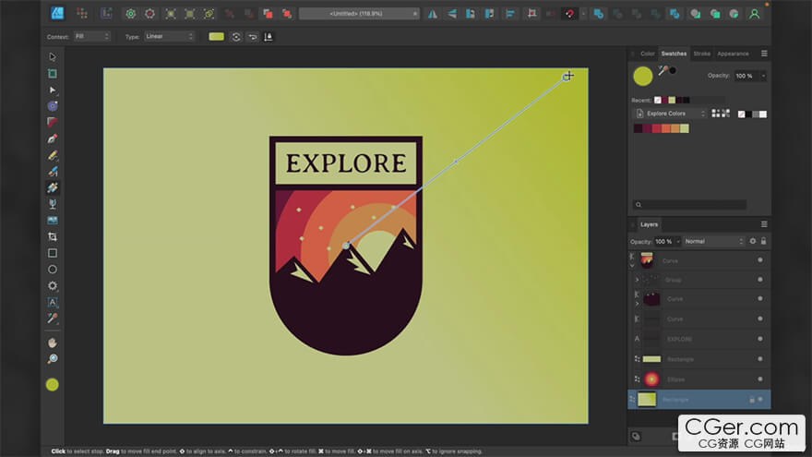Click the Designer persona icon
This screenshot has width=812, height=457.
pyautogui.click(x=57, y=13)
